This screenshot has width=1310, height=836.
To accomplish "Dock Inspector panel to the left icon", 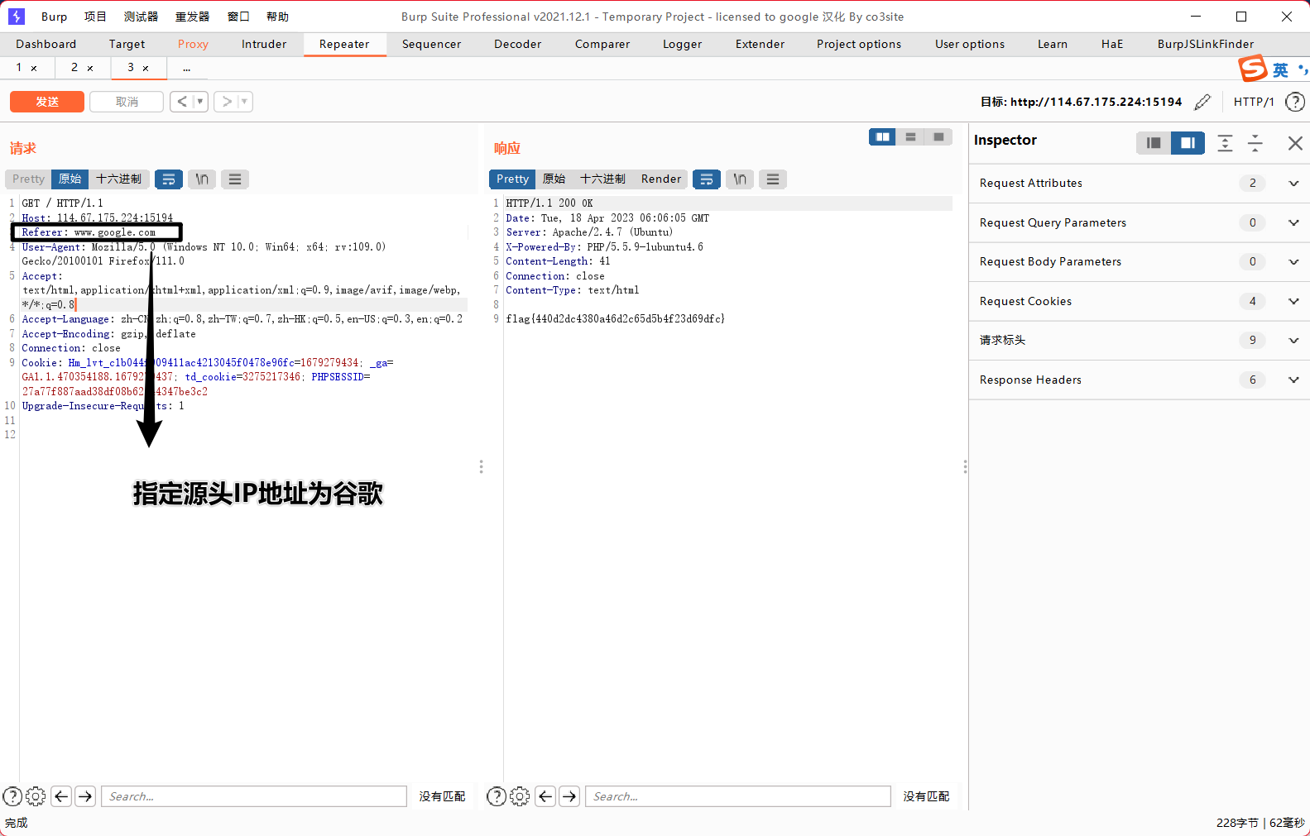I will pyautogui.click(x=1154, y=143).
